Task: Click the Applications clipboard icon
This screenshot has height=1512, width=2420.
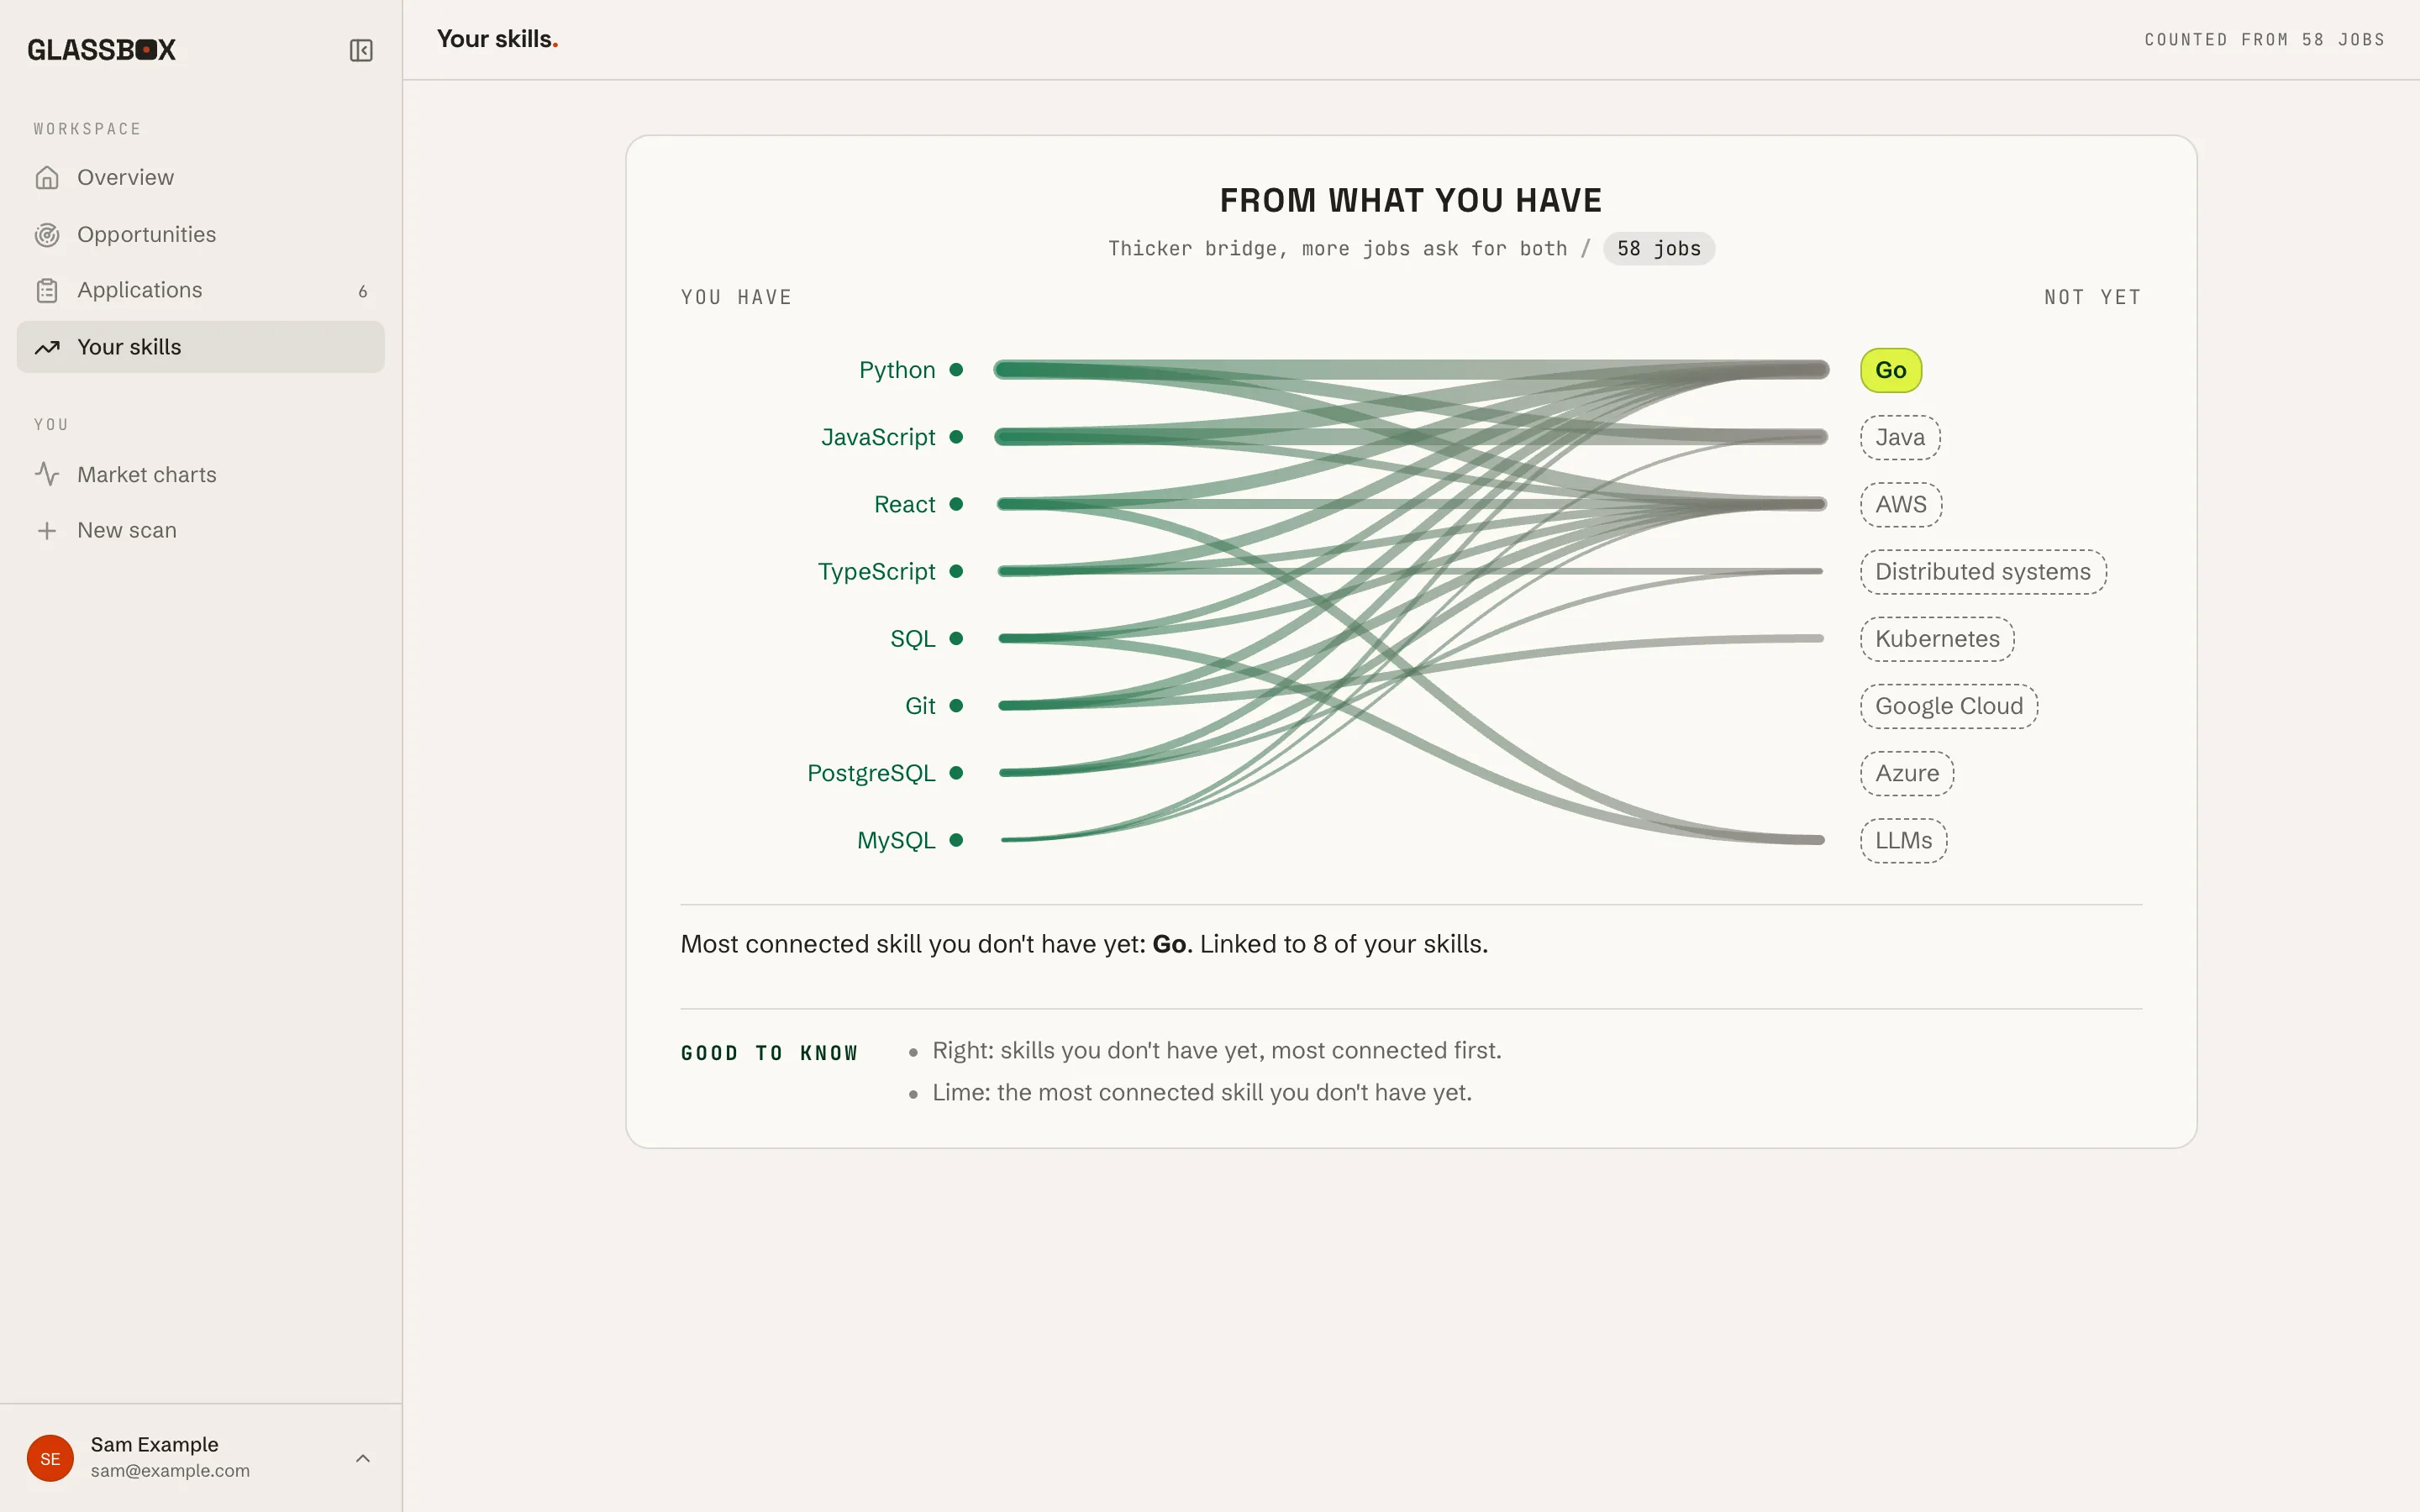Action: (x=47, y=291)
